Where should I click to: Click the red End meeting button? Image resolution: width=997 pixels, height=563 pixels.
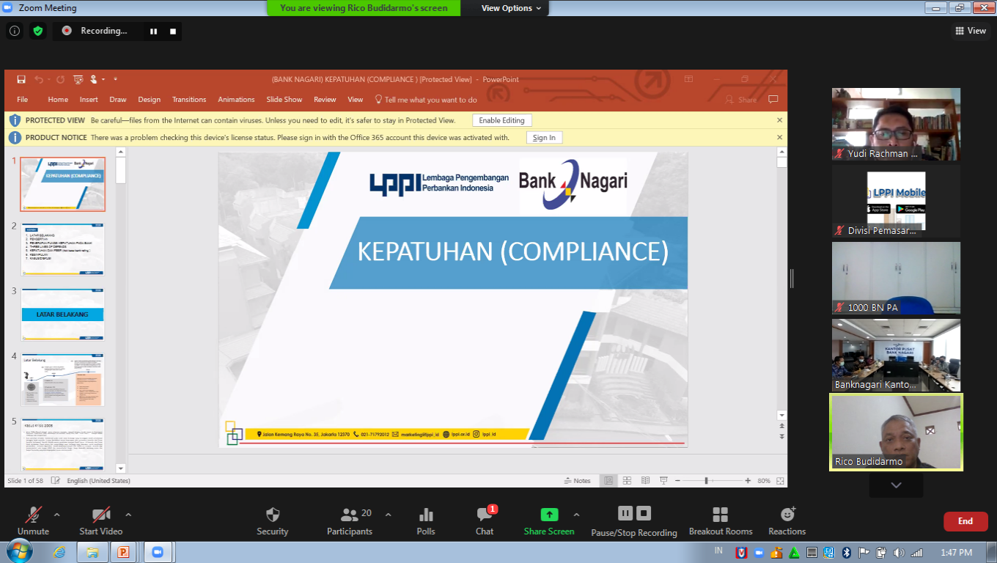tap(965, 521)
